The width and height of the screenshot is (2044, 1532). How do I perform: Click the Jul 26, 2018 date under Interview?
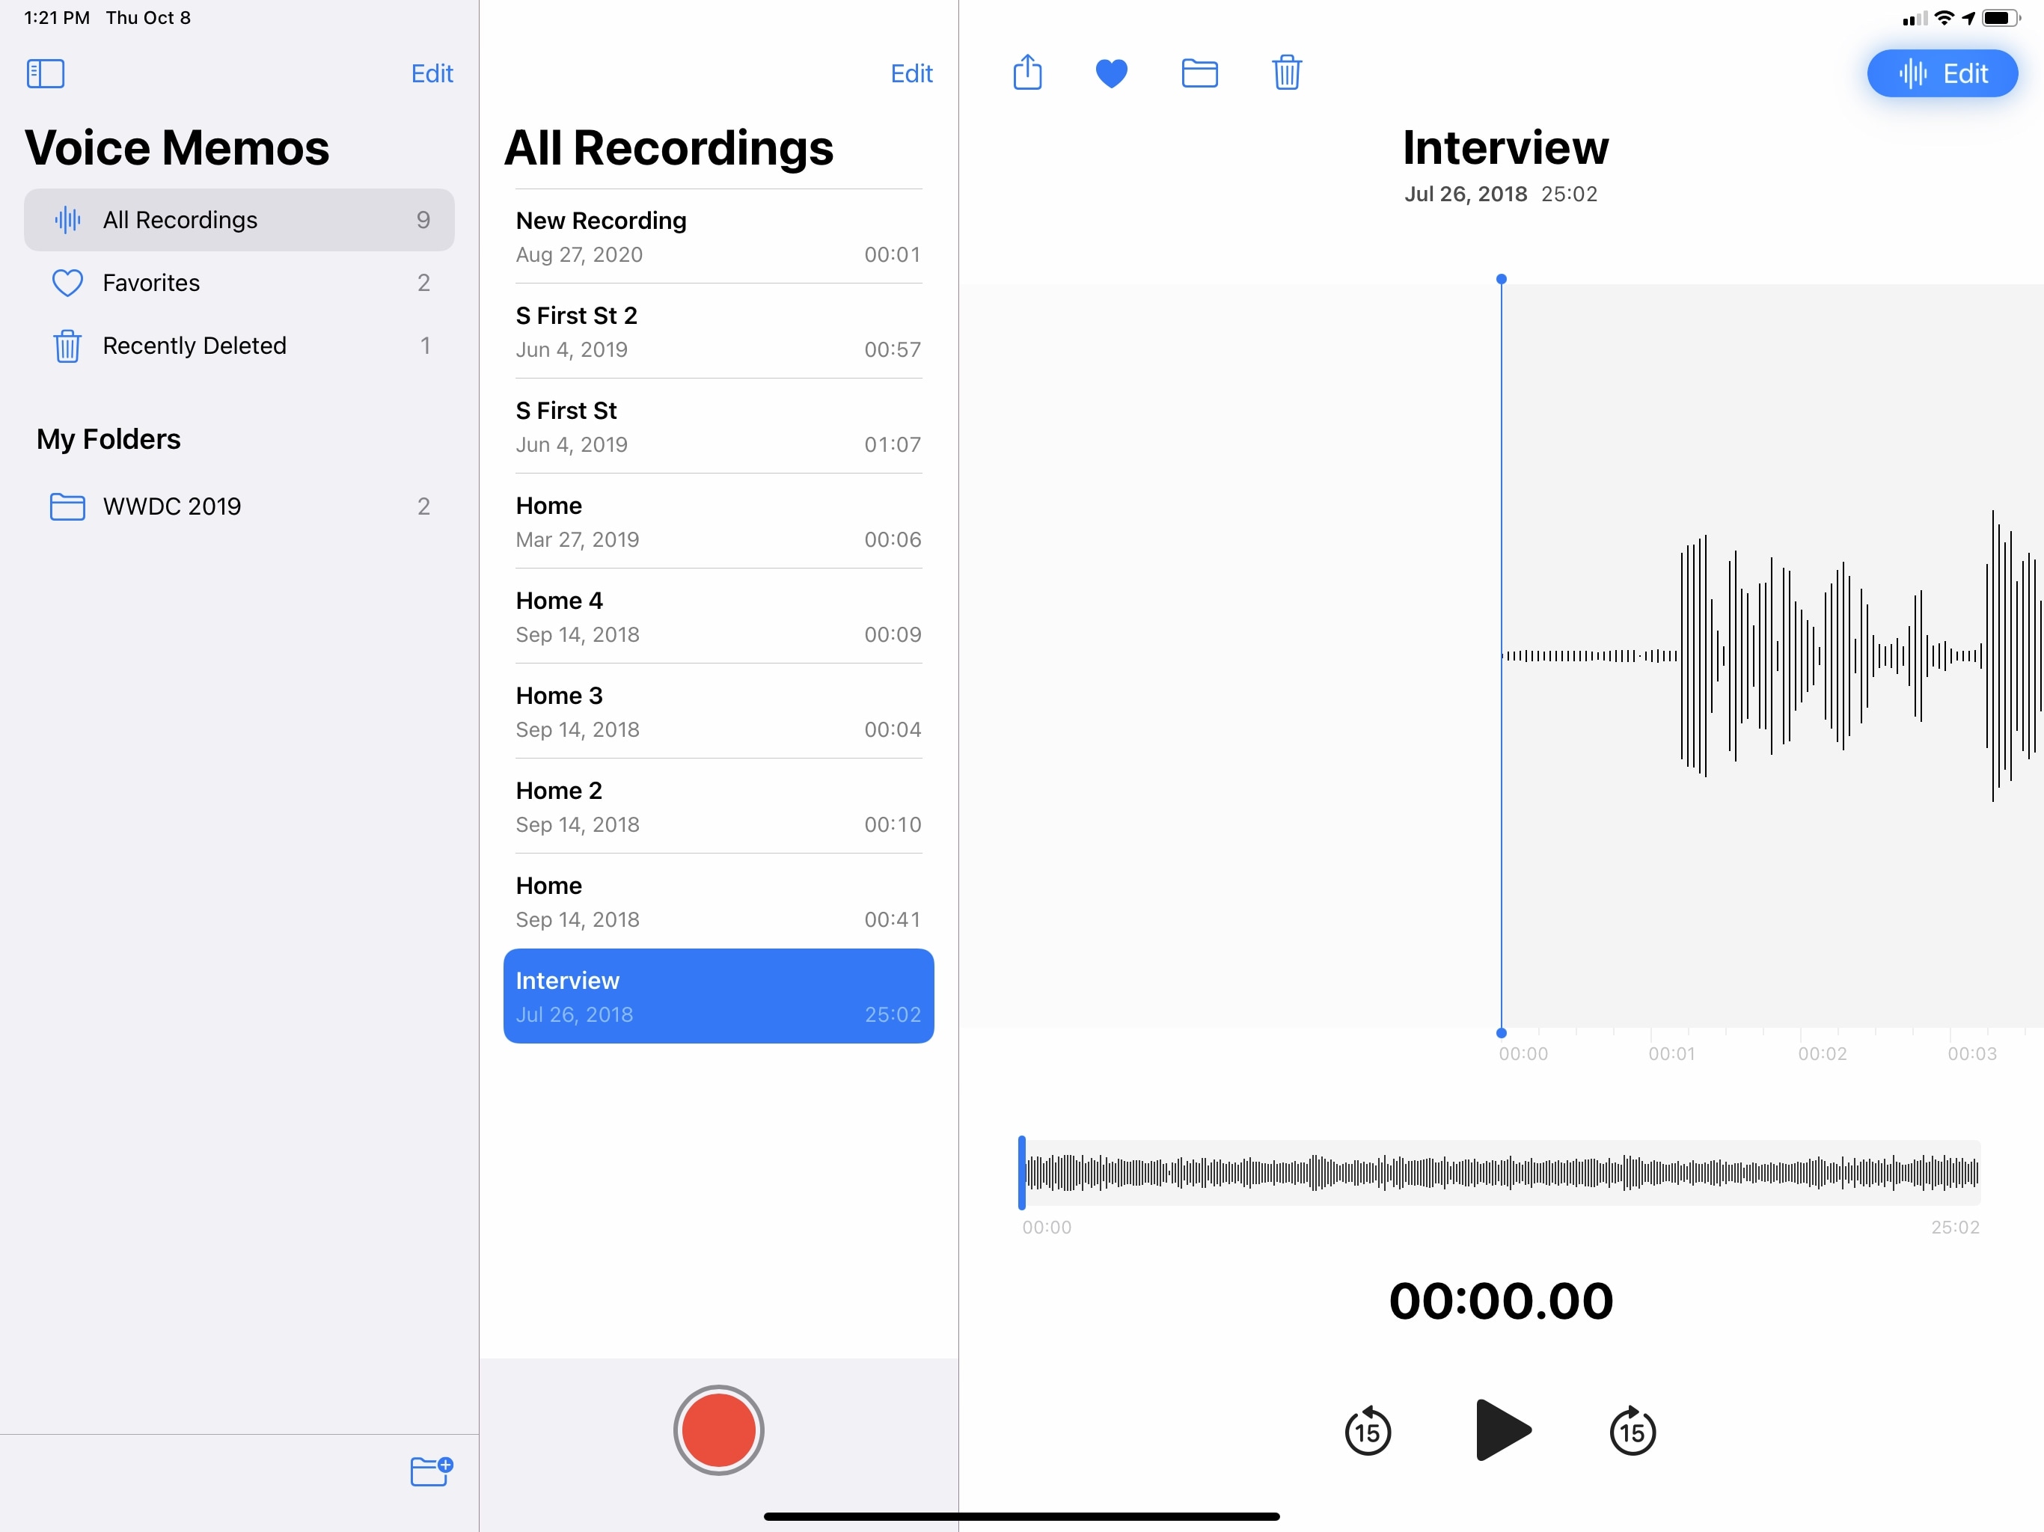(x=1466, y=194)
